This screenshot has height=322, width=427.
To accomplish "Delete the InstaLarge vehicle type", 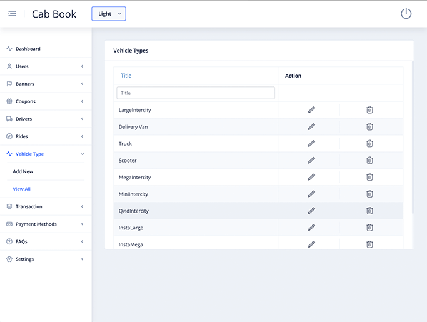I will point(369,228).
